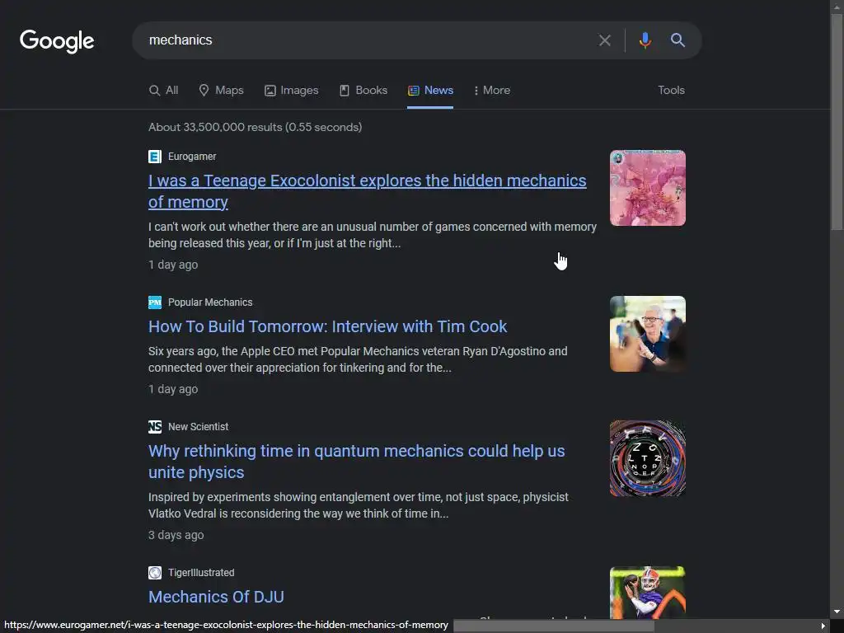Switch to the All results tab

click(x=164, y=91)
